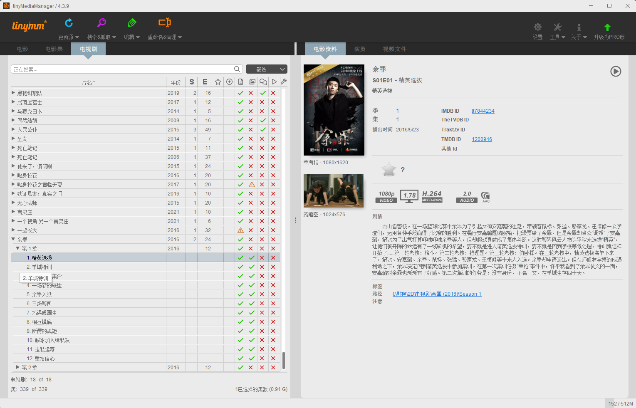This screenshot has width=636, height=408.
Task: Click the 关于 info icon
Action: pyautogui.click(x=579, y=27)
